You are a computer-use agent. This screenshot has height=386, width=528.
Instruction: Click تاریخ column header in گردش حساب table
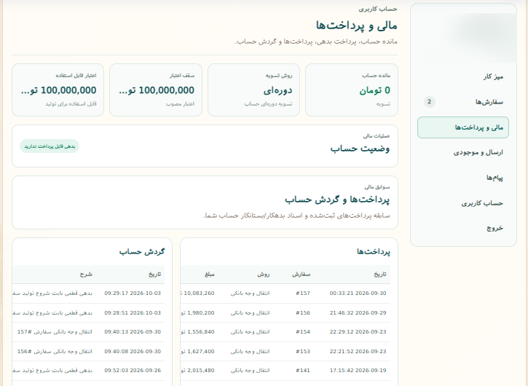[x=155, y=274]
